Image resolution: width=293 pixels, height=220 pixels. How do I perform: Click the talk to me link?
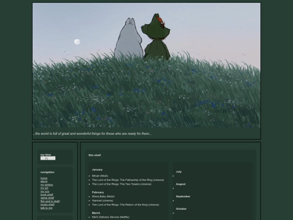coord(47,208)
